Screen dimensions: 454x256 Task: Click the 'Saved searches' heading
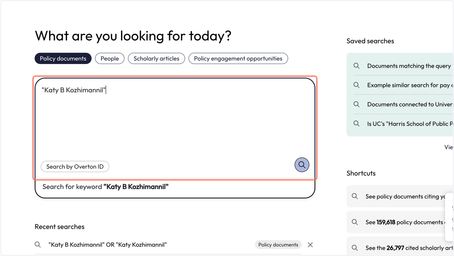pos(370,41)
